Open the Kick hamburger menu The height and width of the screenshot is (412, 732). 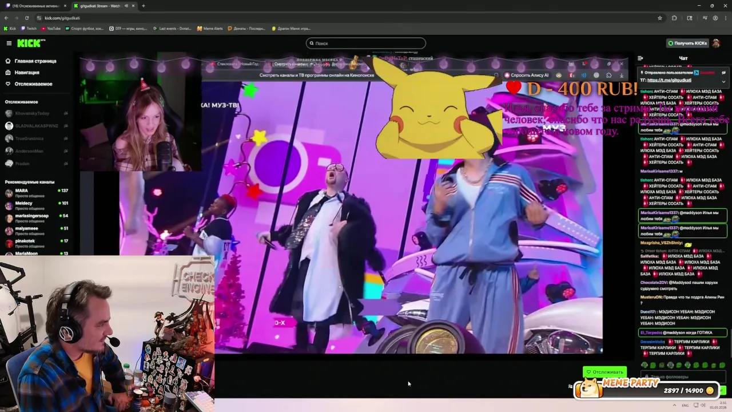[x=9, y=43]
